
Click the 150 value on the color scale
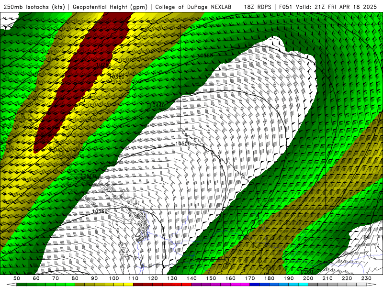tap(211, 278)
